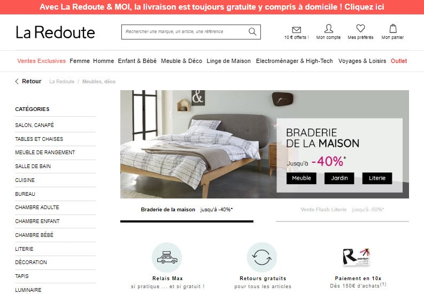Image resolution: width=424 pixels, height=294 pixels.
Task: Select Braderie de la maison slide tab
Action: click(187, 210)
